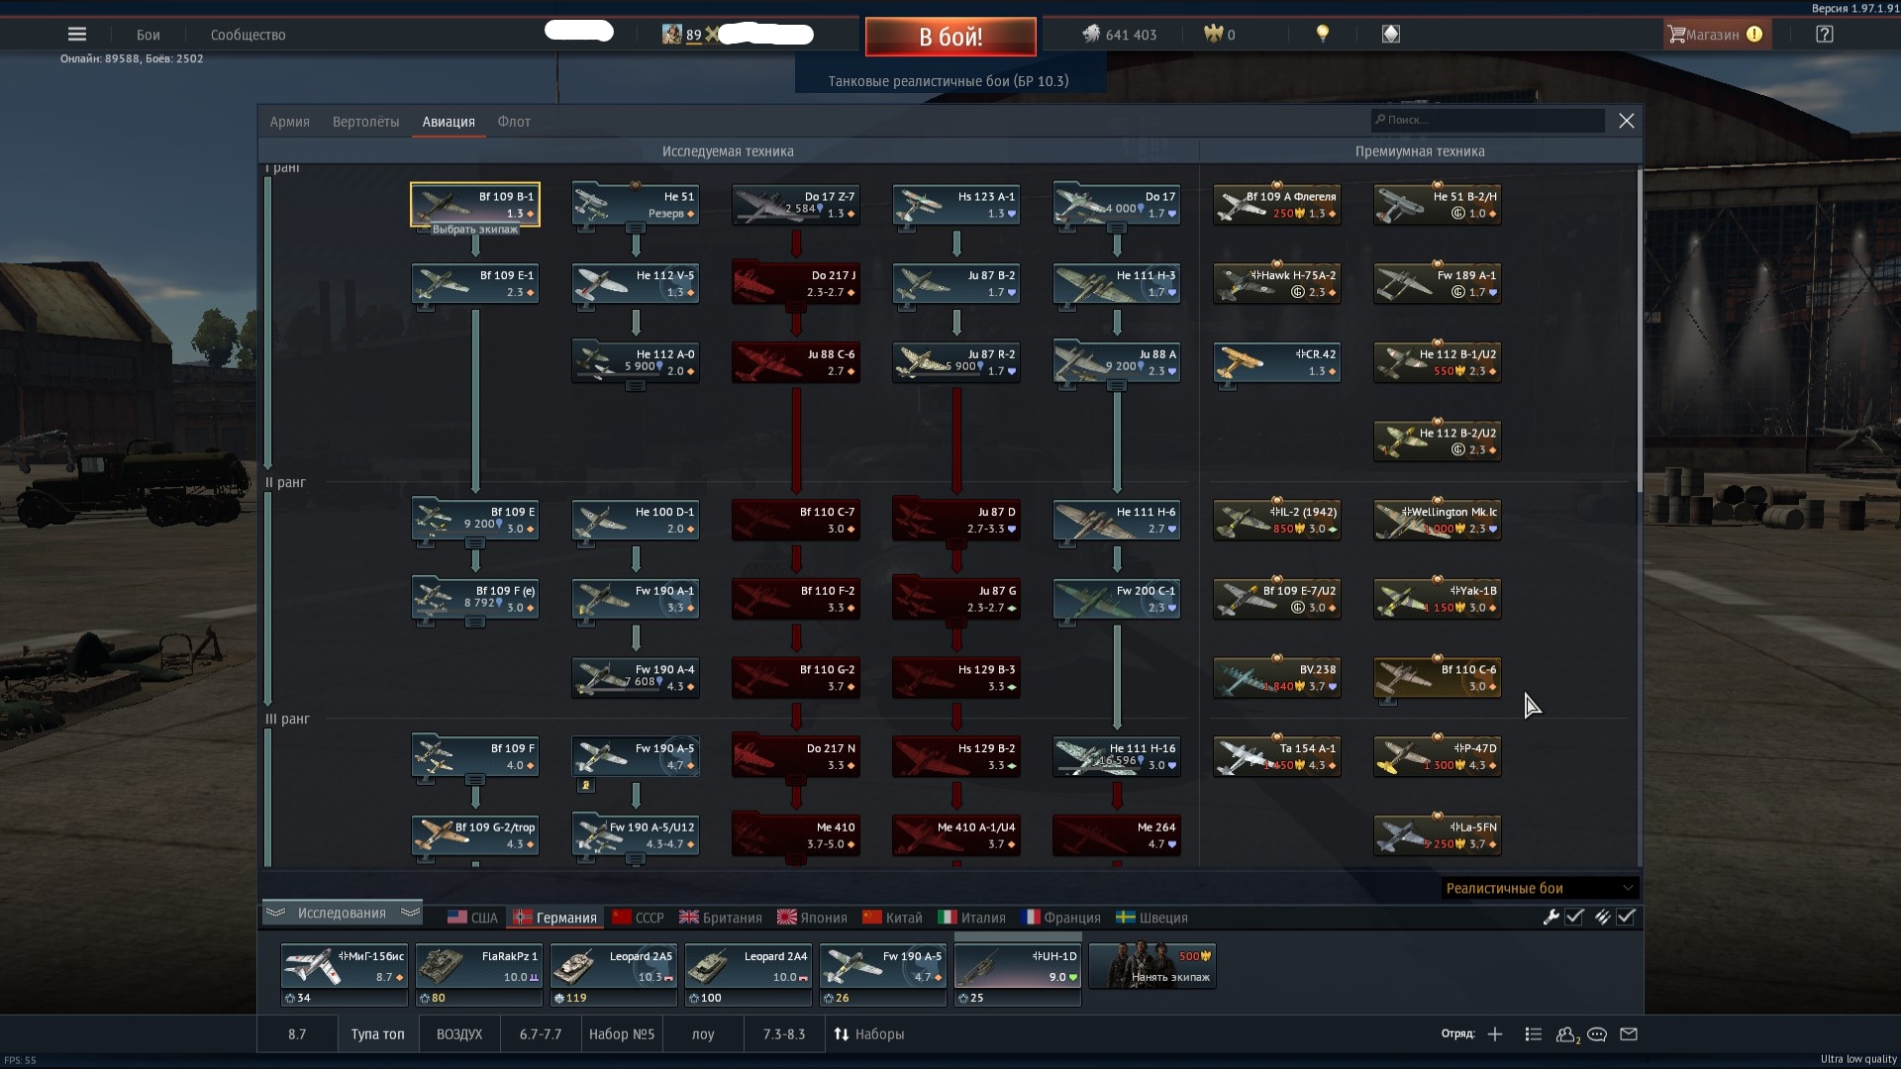Select the ВОЗДУХ preset
The image size is (1901, 1069).
(x=459, y=1034)
